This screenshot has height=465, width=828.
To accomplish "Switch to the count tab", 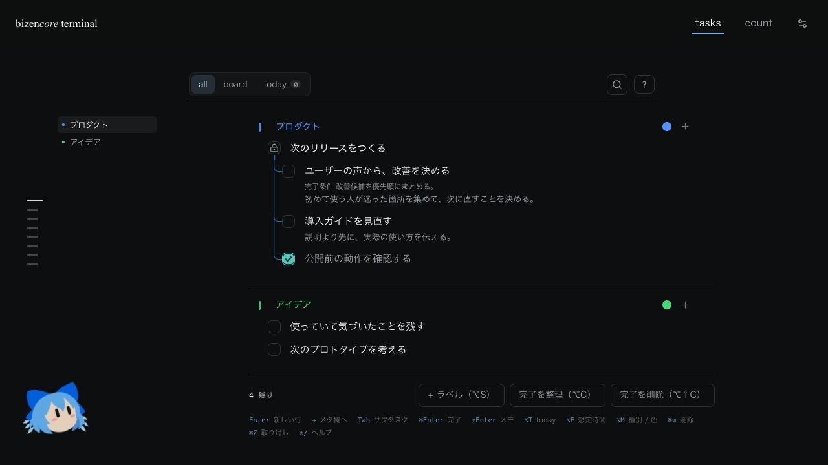I will (x=758, y=23).
